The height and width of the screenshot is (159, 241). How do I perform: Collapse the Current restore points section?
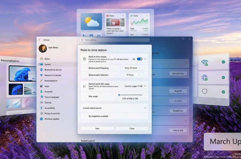click(x=145, y=108)
